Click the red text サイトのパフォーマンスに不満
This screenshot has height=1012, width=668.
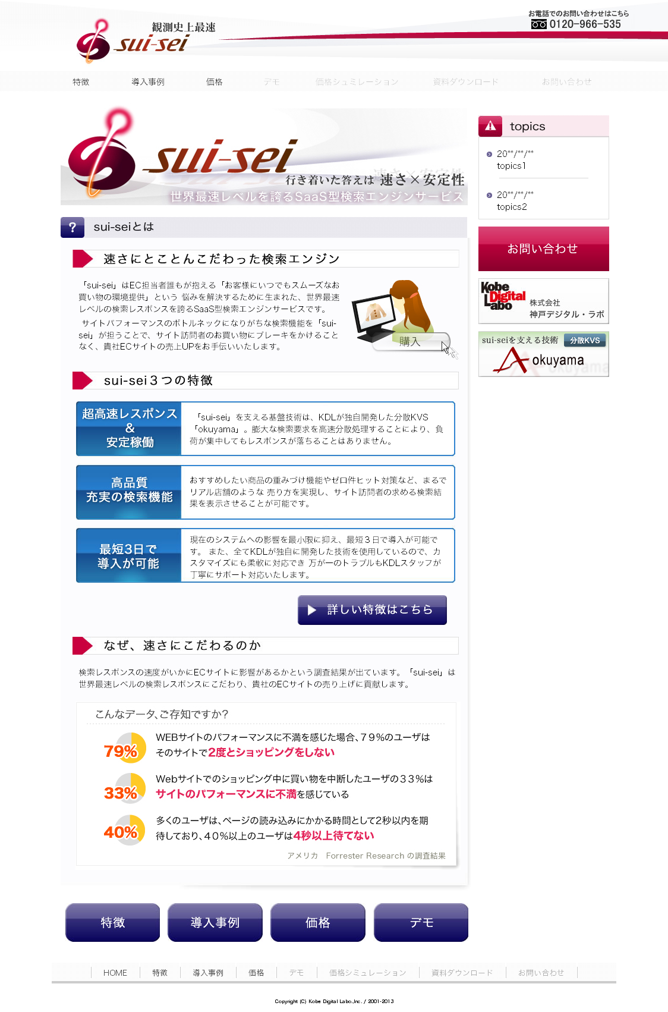click(226, 794)
